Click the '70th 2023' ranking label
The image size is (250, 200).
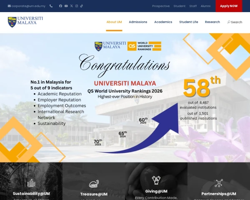point(98,142)
